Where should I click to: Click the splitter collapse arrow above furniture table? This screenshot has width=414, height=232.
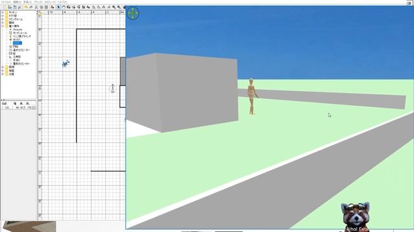(1, 100)
